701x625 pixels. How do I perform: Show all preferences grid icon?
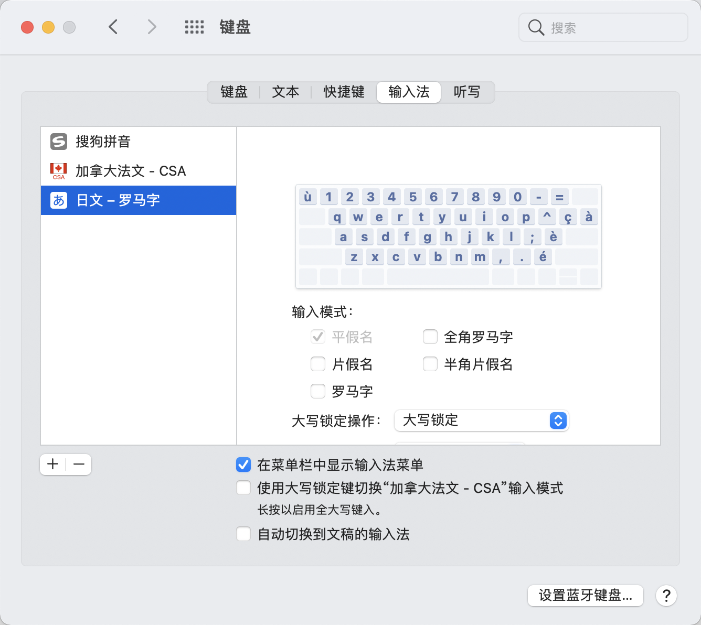coord(194,27)
